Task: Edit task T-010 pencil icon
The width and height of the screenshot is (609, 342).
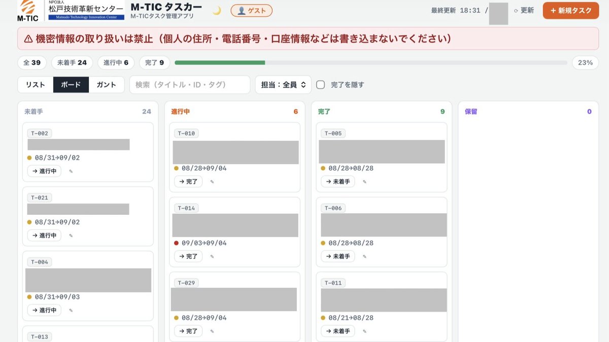Action: (212, 181)
